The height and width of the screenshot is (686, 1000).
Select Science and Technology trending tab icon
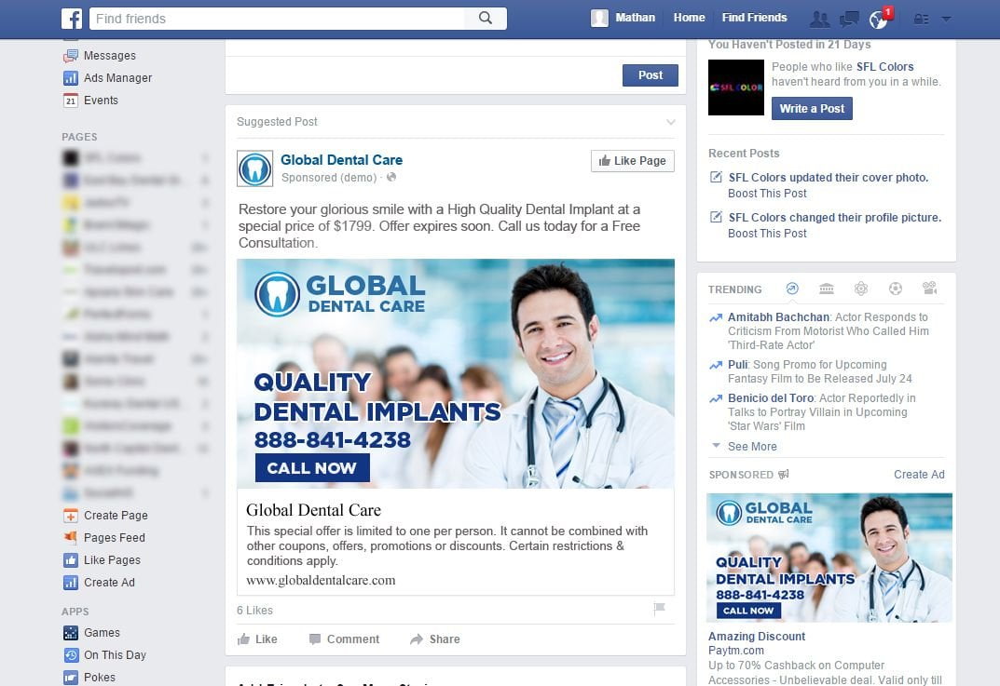[861, 289]
